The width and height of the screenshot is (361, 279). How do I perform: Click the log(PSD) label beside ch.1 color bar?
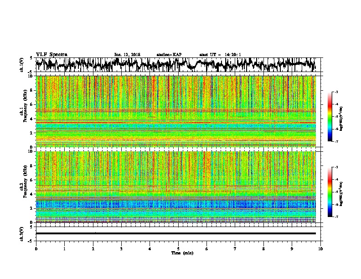tap(341, 119)
